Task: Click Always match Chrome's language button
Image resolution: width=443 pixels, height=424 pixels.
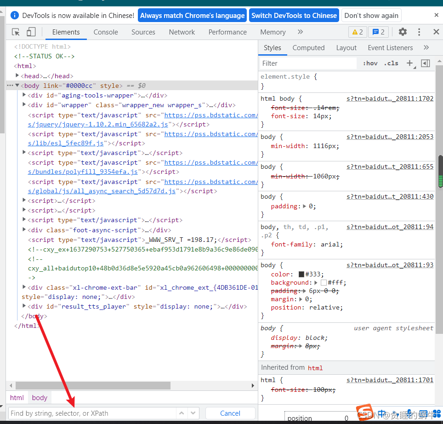Action: click(193, 15)
